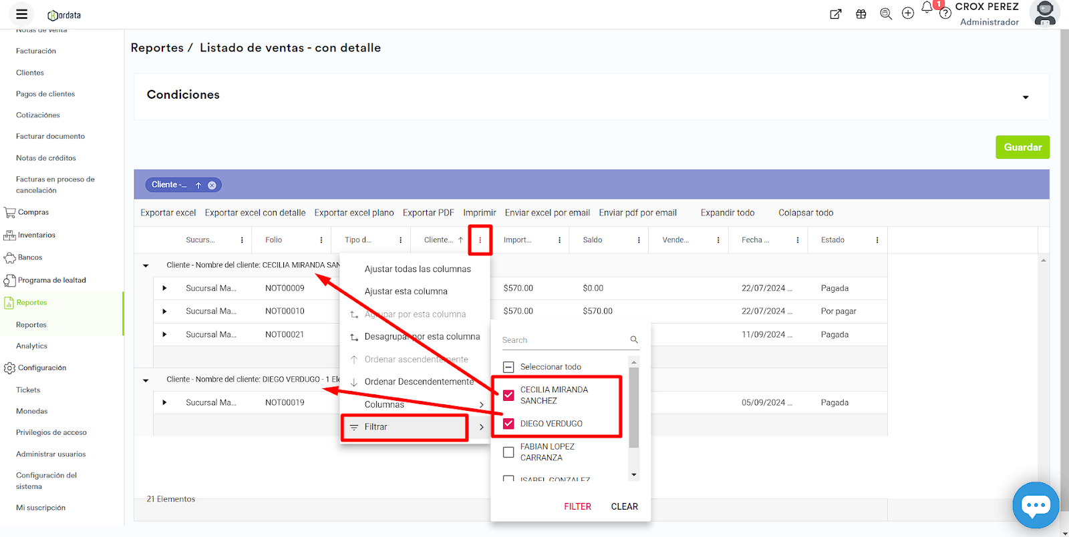1069x537 pixels.
Task: Open the external link icon in header
Action: click(835, 14)
